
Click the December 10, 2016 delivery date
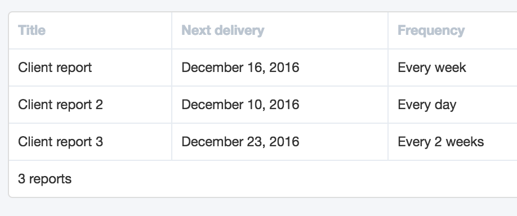tap(240, 105)
